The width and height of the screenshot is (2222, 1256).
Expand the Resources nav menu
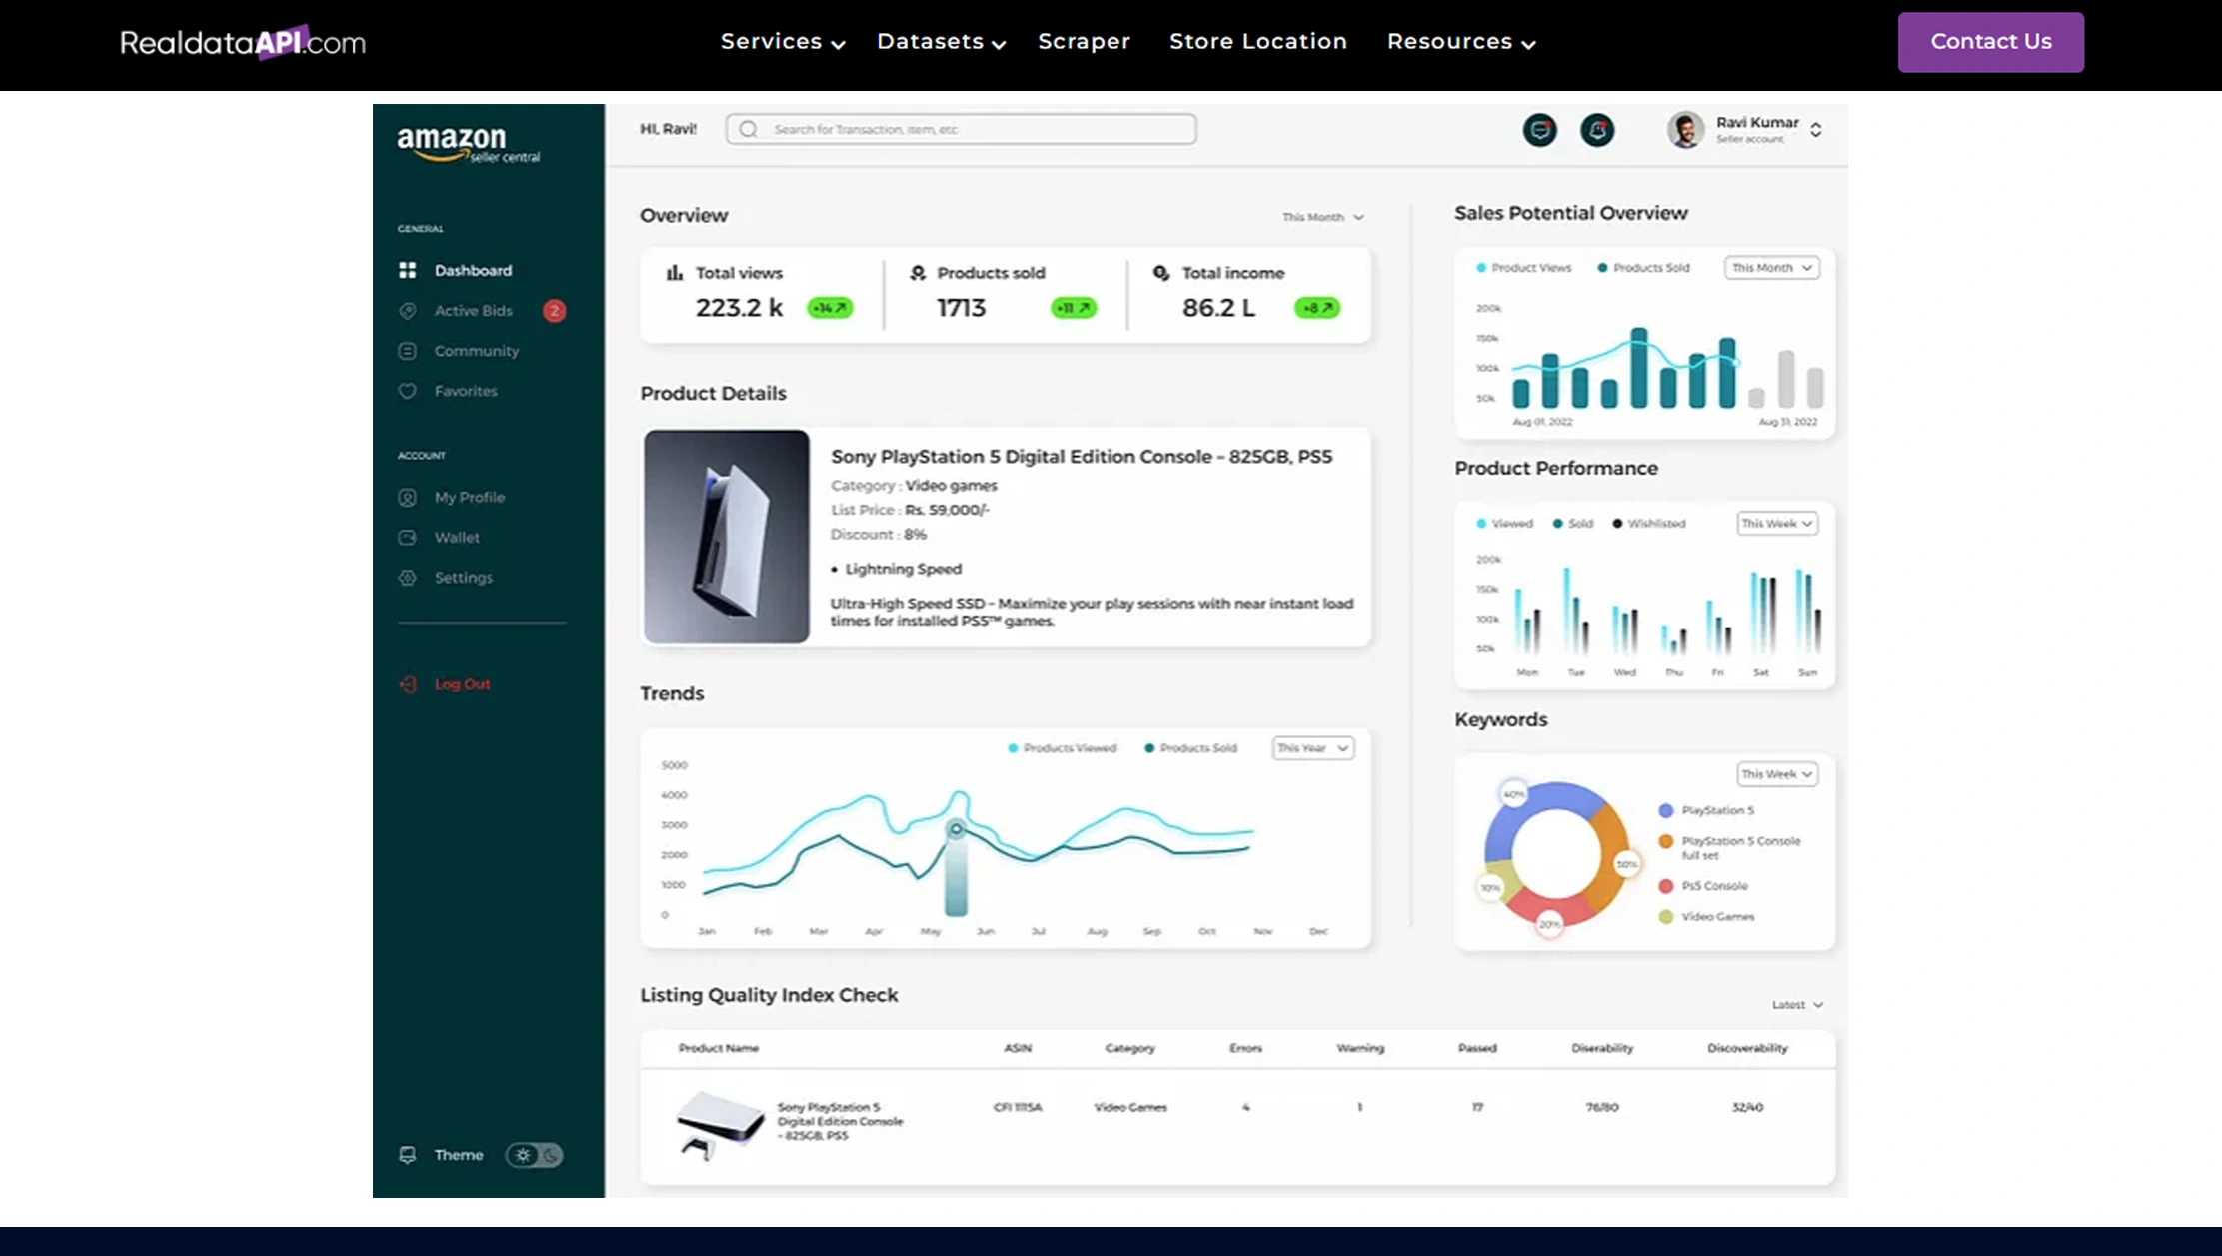click(x=1461, y=42)
